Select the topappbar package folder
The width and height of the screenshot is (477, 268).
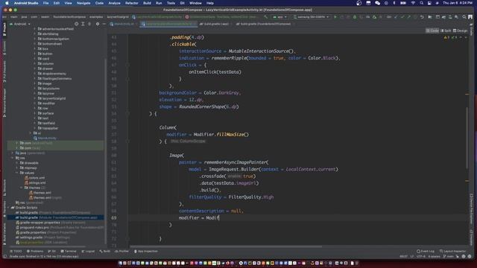click(x=48, y=128)
